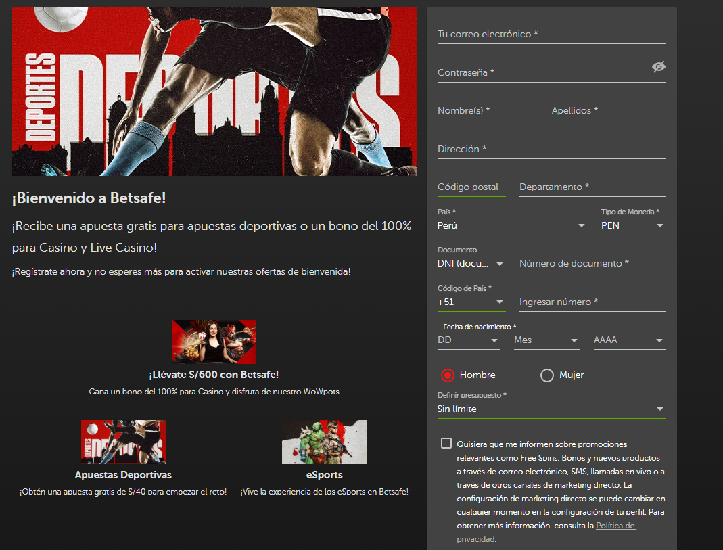Open the País dropdown

(x=513, y=225)
